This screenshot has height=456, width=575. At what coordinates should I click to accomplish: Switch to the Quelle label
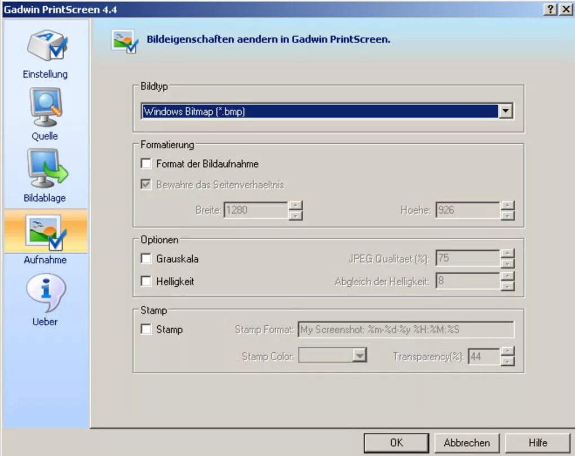click(45, 136)
